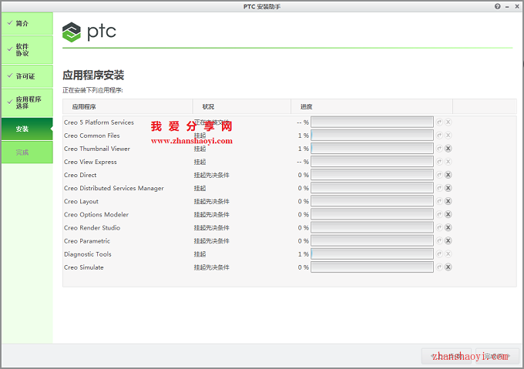Cancel the Creo Parametric installation
The width and height of the screenshot is (524, 369).
click(448, 241)
